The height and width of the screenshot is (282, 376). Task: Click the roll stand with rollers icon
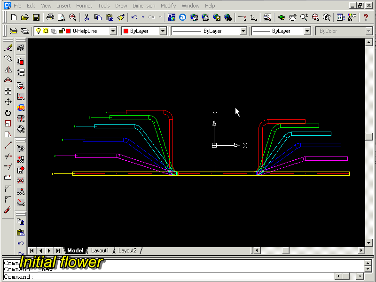(x=21, y=118)
